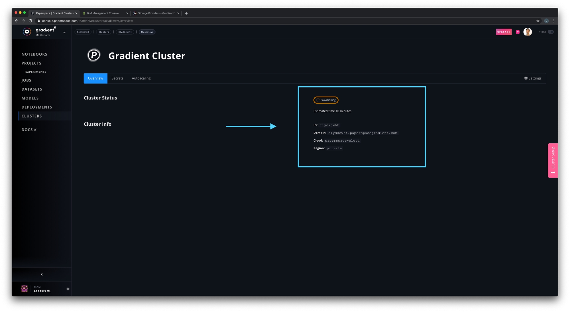Image resolution: width=570 pixels, height=312 pixels.
Task: Click the Upgrade button
Action: (x=504, y=32)
